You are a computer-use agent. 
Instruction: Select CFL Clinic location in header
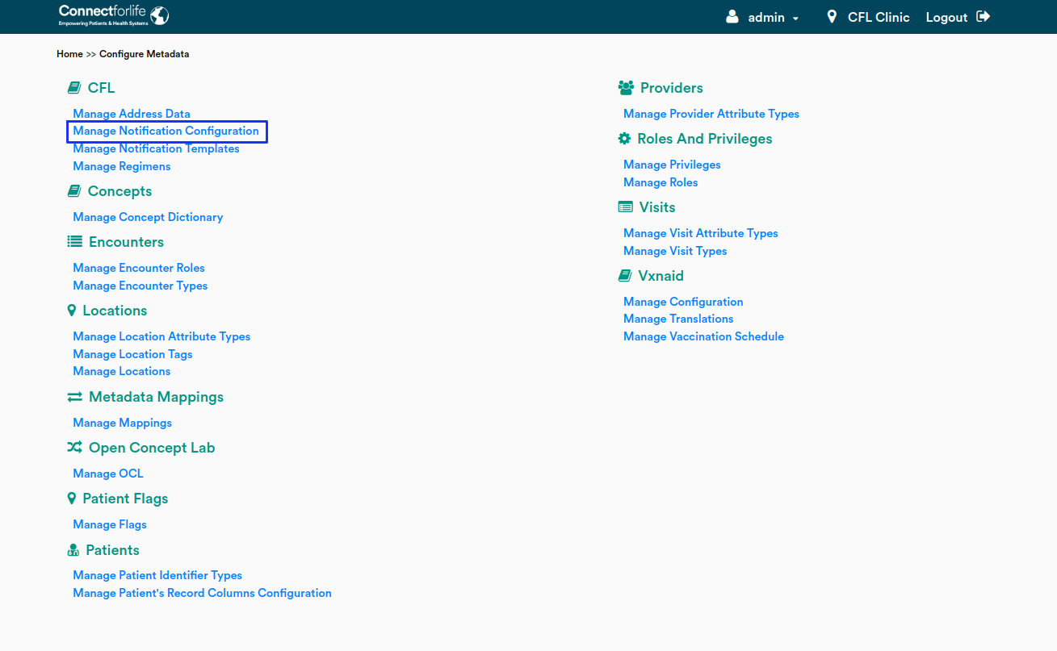879,18
